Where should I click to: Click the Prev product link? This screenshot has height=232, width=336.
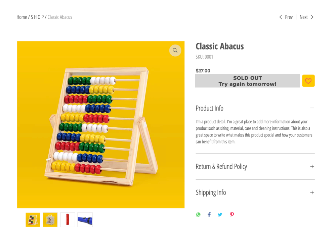(289, 17)
